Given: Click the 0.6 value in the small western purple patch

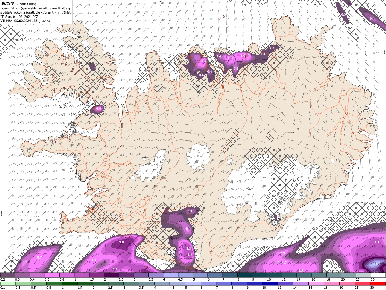Looking at the screenshot, I should coord(99,108).
